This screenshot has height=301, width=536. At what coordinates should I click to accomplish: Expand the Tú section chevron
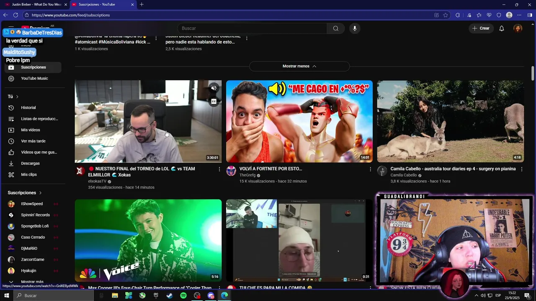tap(17, 97)
